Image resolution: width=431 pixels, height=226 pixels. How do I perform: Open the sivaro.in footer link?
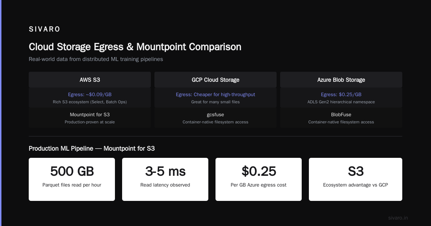(x=398, y=218)
